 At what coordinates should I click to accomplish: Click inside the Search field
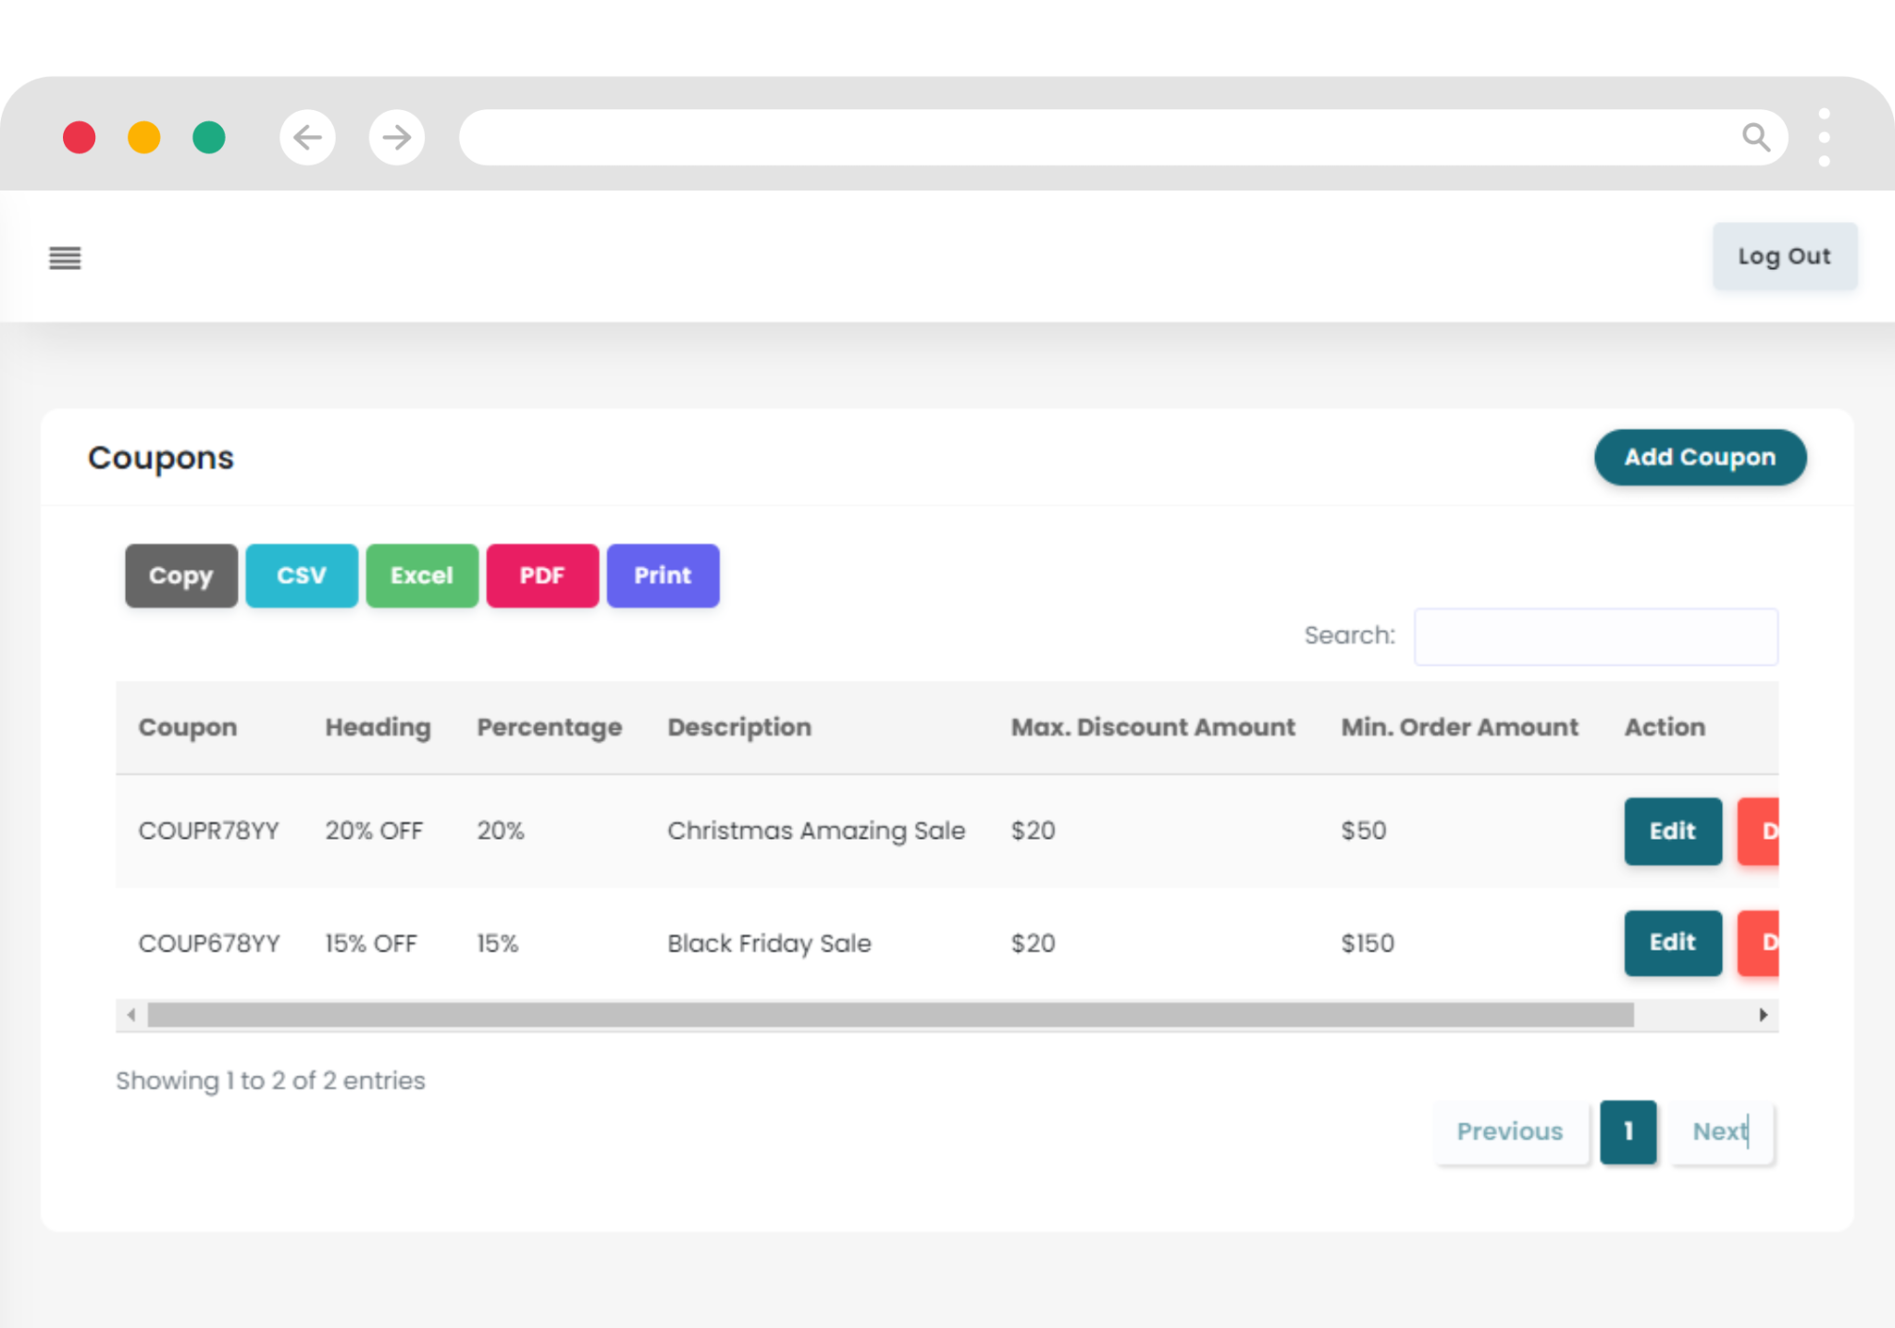[1595, 636]
